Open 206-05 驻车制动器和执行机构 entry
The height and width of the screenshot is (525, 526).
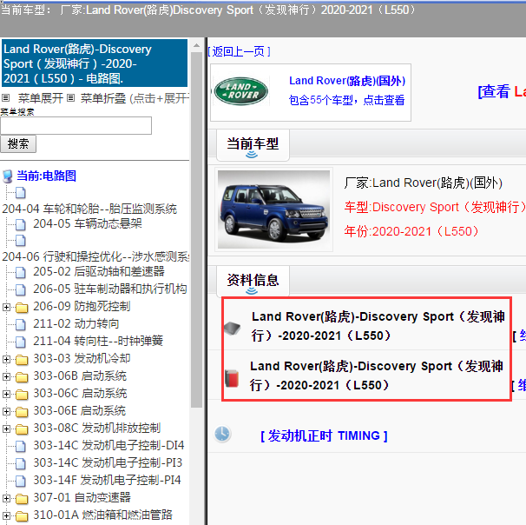(109, 289)
